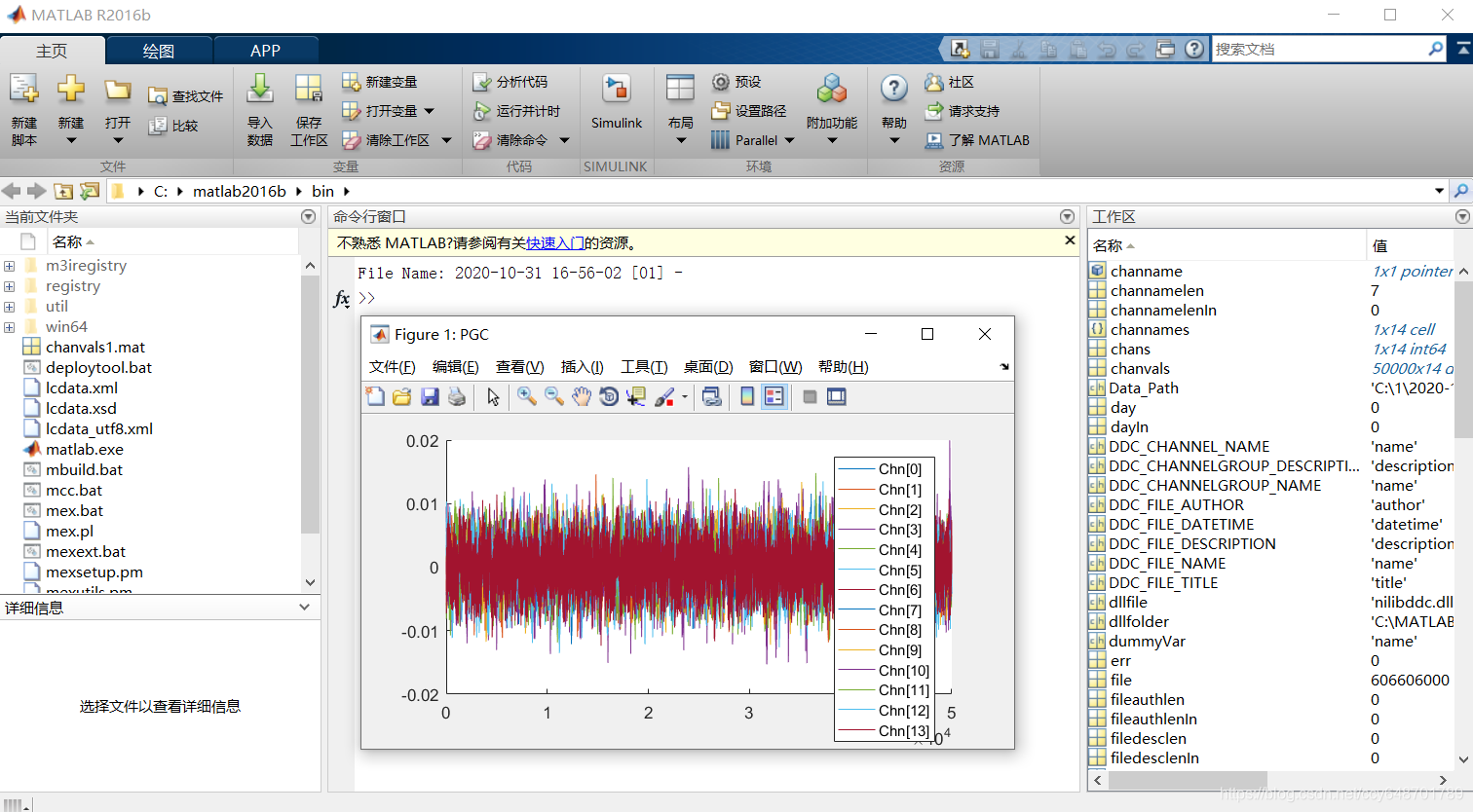Image resolution: width=1473 pixels, height=812 pixels.
Task: Click 设置路径 (Set Path) tool
Action: pos(748,111)
